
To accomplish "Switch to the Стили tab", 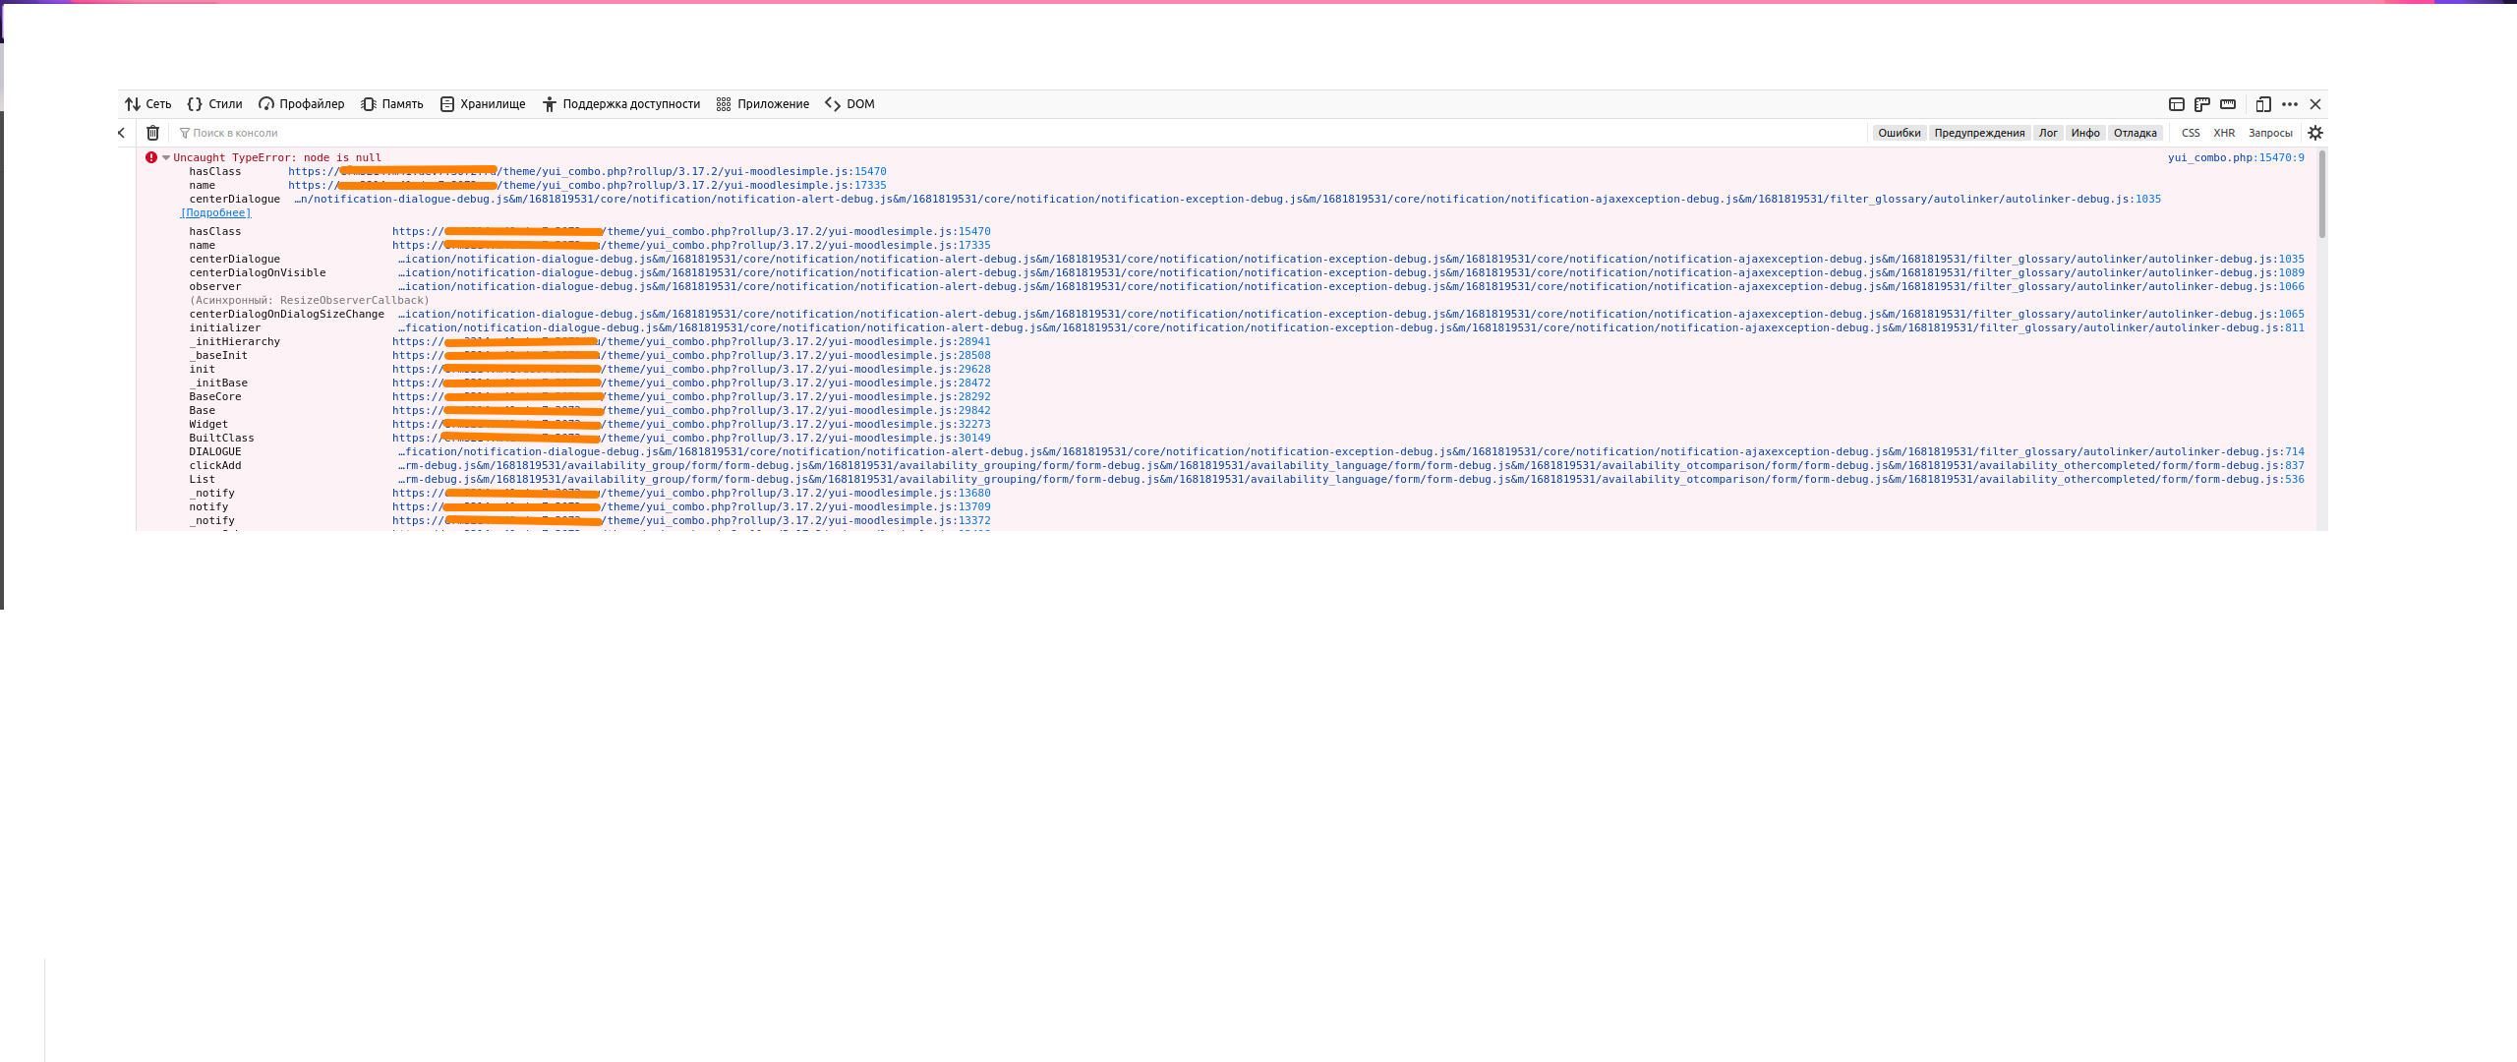I will point(214,104).
